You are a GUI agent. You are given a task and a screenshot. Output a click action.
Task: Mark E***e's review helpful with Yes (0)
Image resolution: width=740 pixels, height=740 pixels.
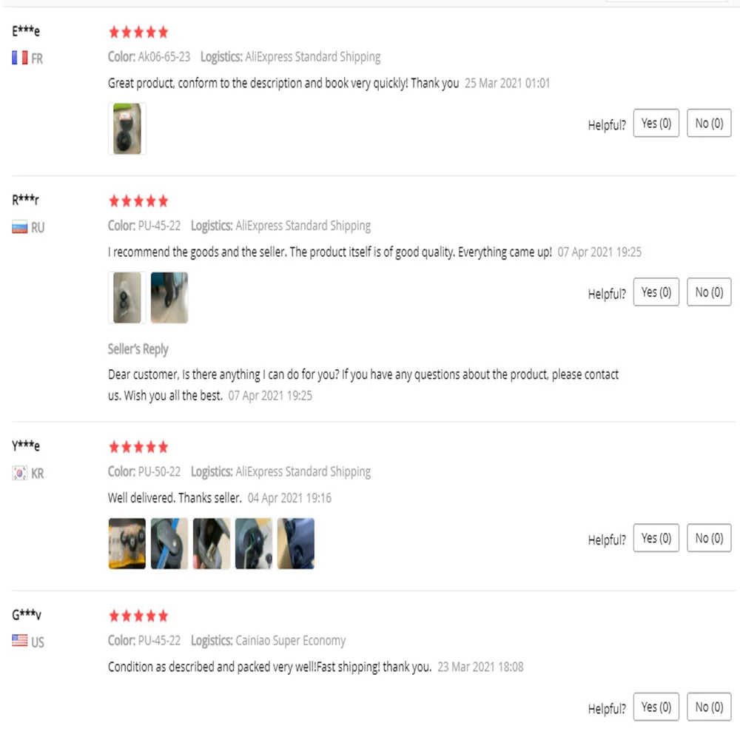pyautogui.click(x=656, y=123)
